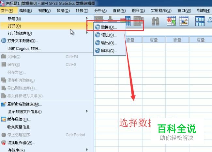Expand Open Database (打开数据库) submenu
Screen dimensions: 212x152
pyautogui.click(x=47, y=33)
